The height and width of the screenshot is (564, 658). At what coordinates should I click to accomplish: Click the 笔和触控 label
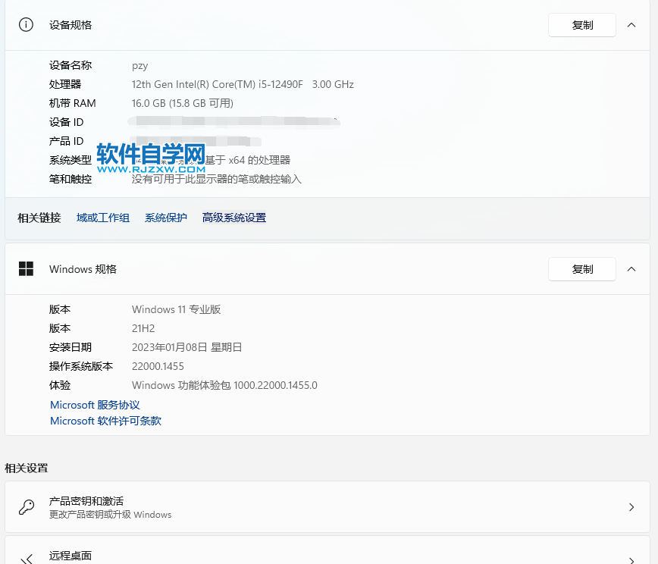[70, 179]
